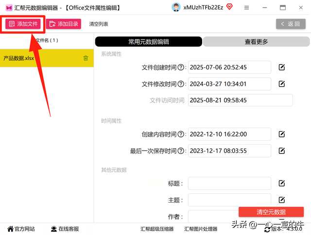311x235 pixels.
Task: Switch to 常用元数据编辑 tab
Action: click(x=149, y=42)
